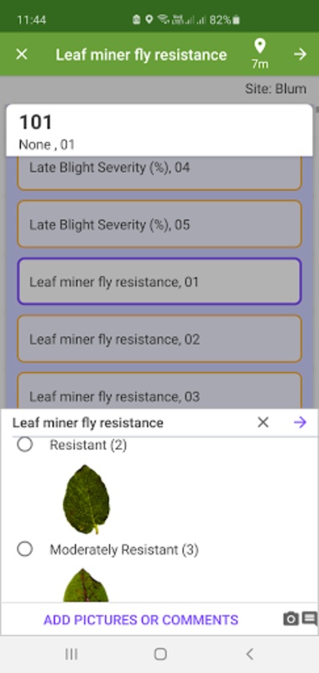This screenshot has height=673, width=319.
Task: Go to next with top-bar arrow
Action: (x=301, y=55)
